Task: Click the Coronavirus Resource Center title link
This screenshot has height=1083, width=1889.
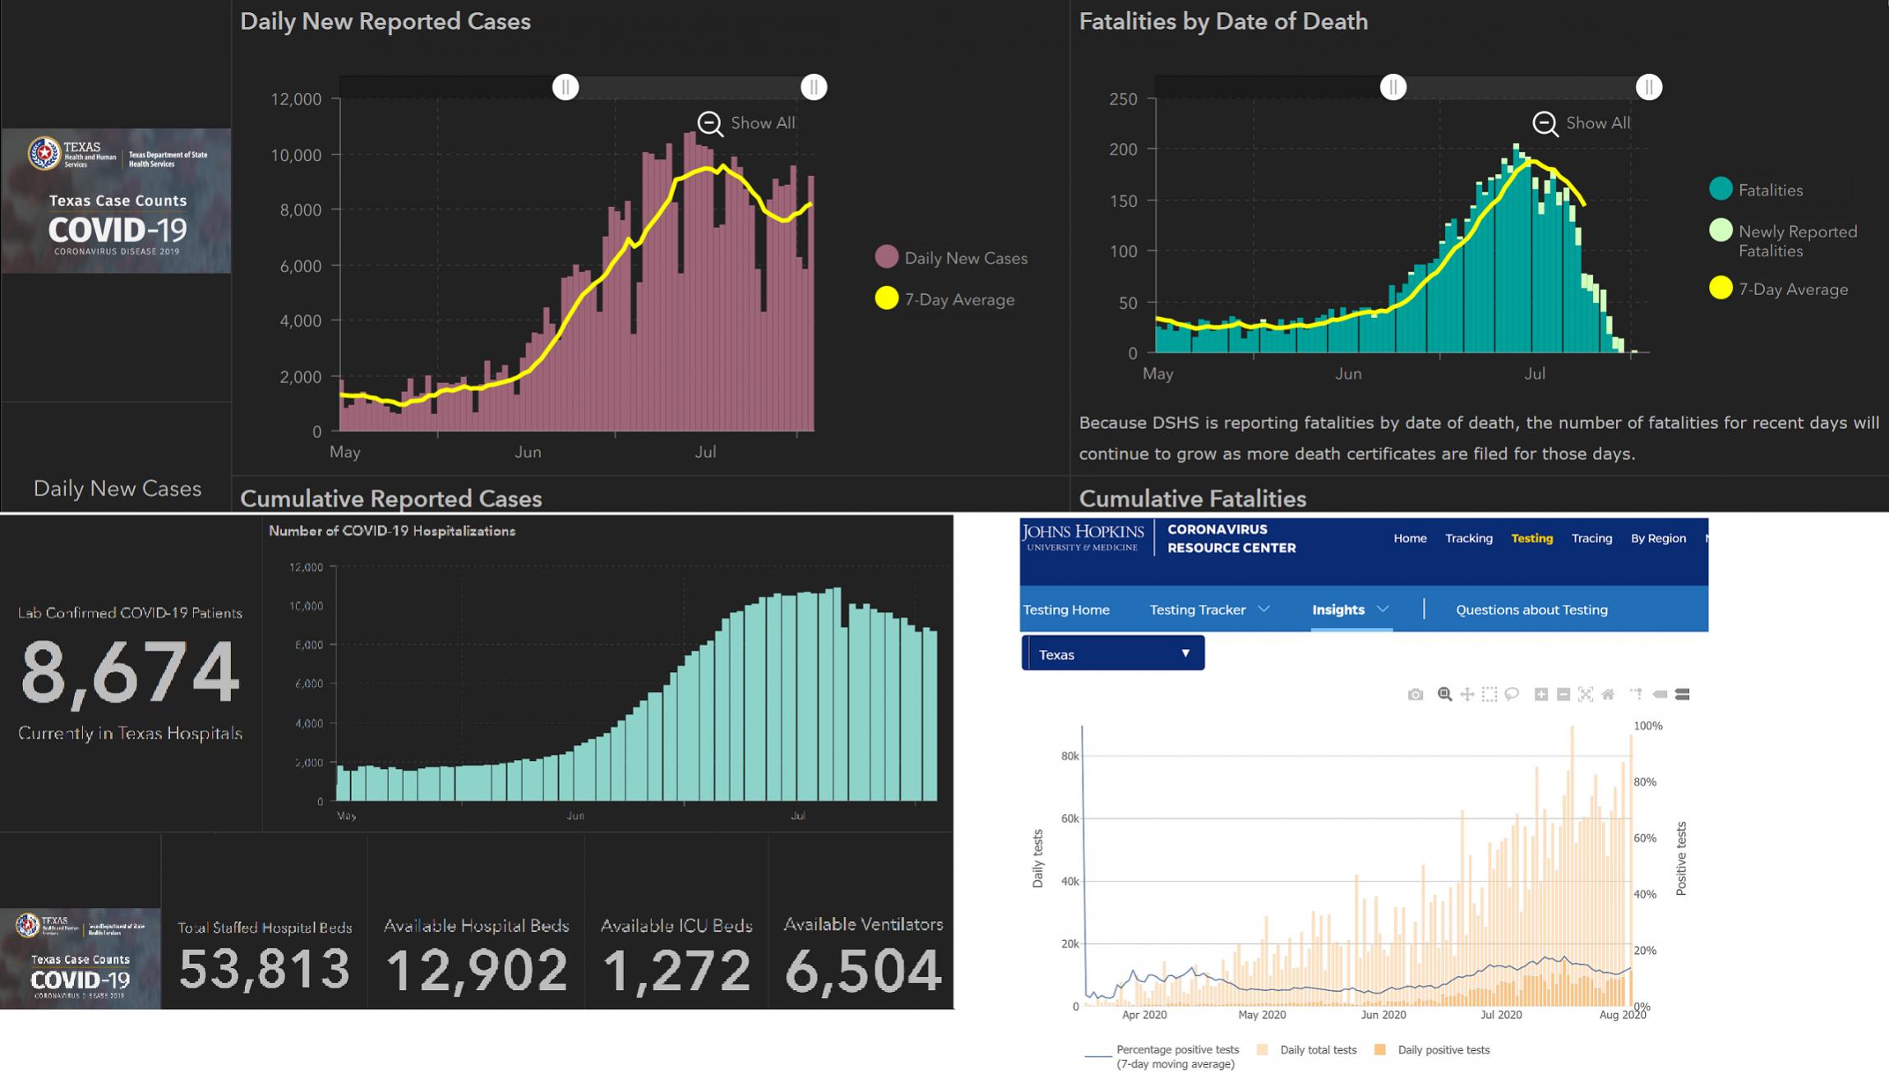Action: click(1231, 538)
